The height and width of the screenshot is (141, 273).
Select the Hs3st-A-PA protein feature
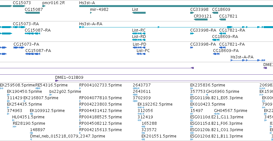248,60
